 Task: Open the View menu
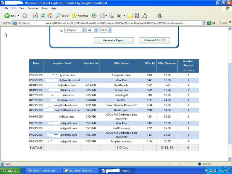click(x=22, y=8)
